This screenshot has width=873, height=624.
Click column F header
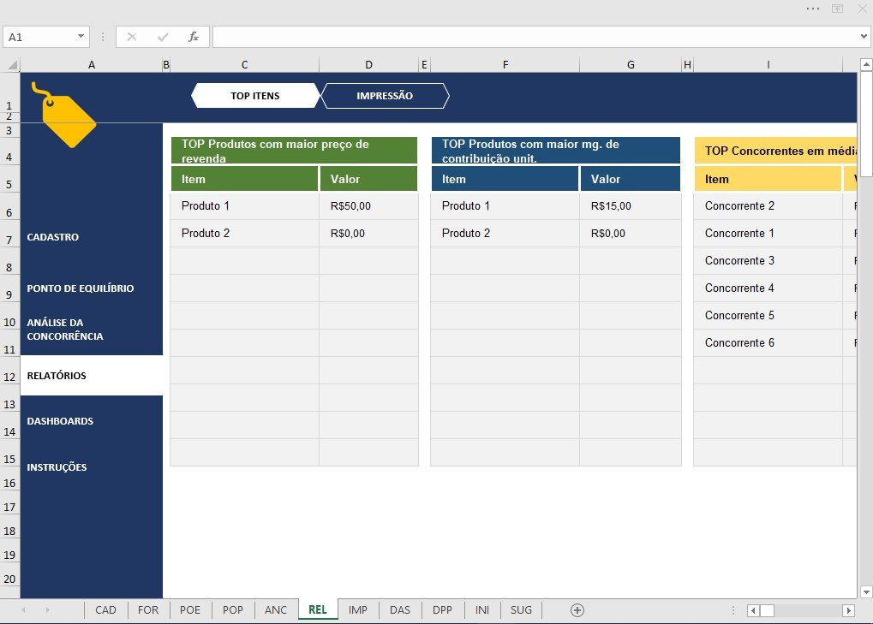[x=505, y=65]
